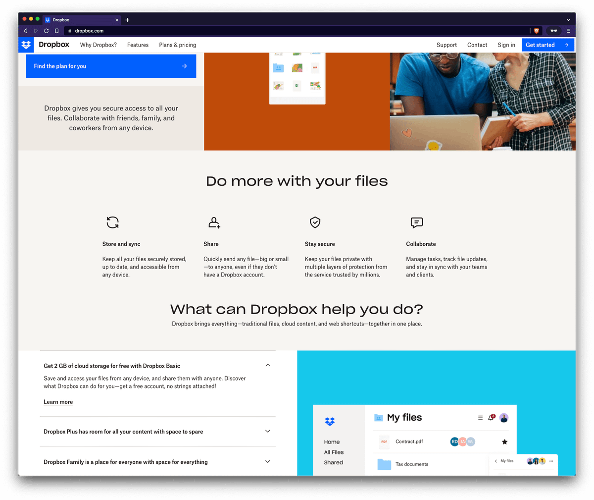Expand the Dropbox Plus section

coord(268,431)
